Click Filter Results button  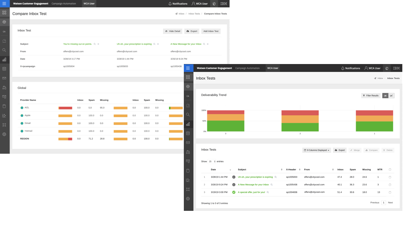[x=371, y=96]
